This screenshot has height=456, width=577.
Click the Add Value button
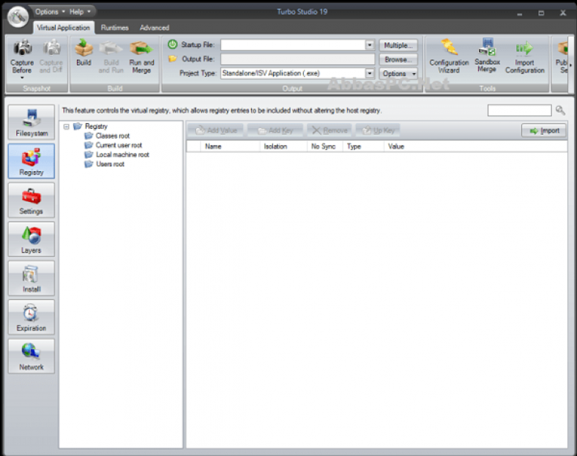coord(216,130)
